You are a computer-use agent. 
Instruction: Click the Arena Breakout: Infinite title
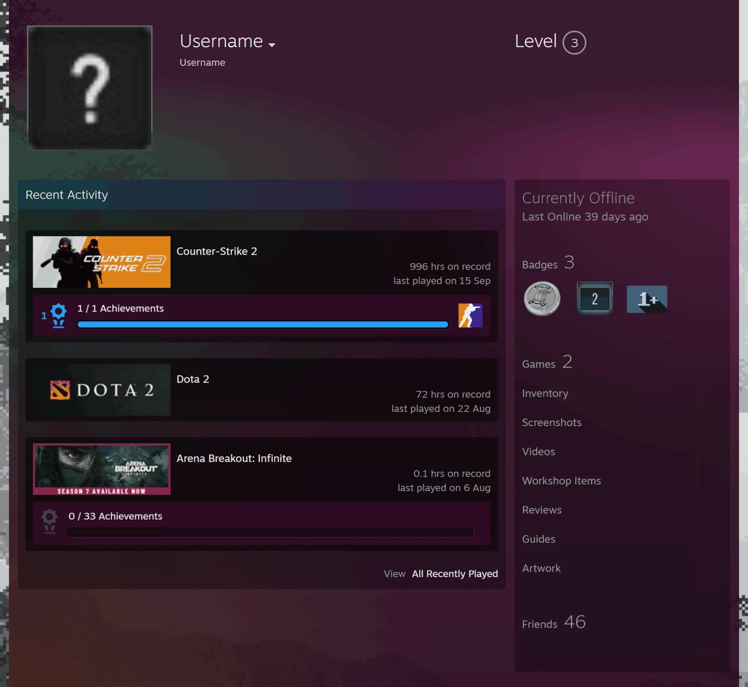pos(234,458)
